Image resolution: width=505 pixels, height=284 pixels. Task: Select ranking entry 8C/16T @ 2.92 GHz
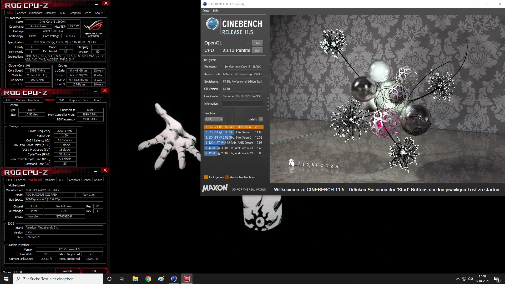[x=234, y=138]
